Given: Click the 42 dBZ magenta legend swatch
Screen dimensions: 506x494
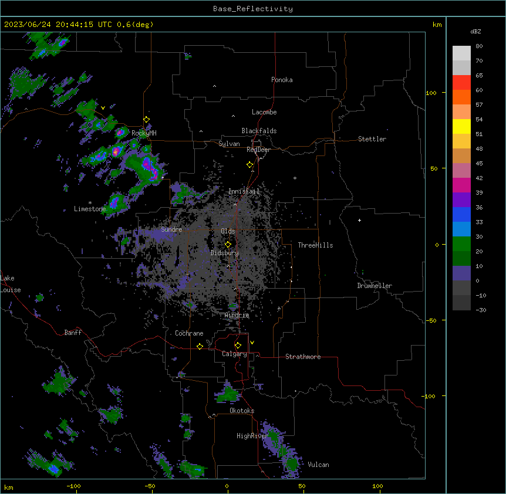Looking at the screenshot, I should click(461, 185).
